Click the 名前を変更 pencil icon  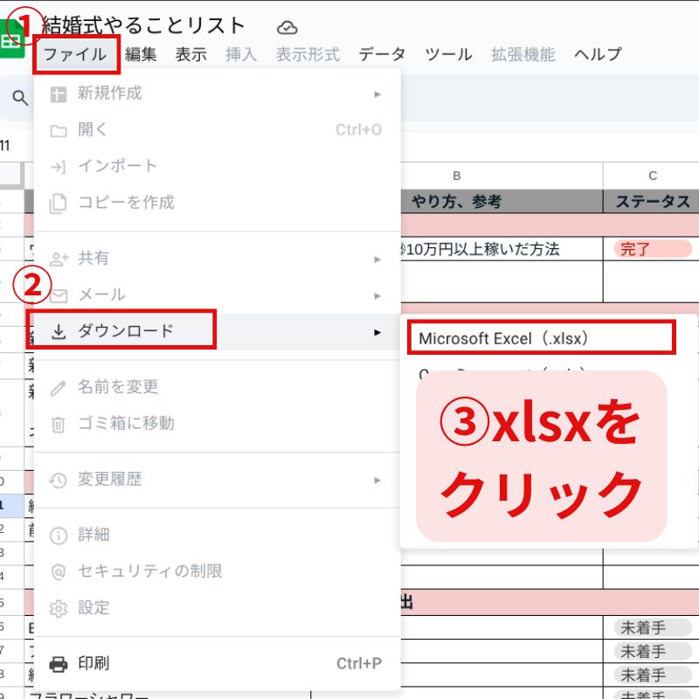tap(59, 388)
